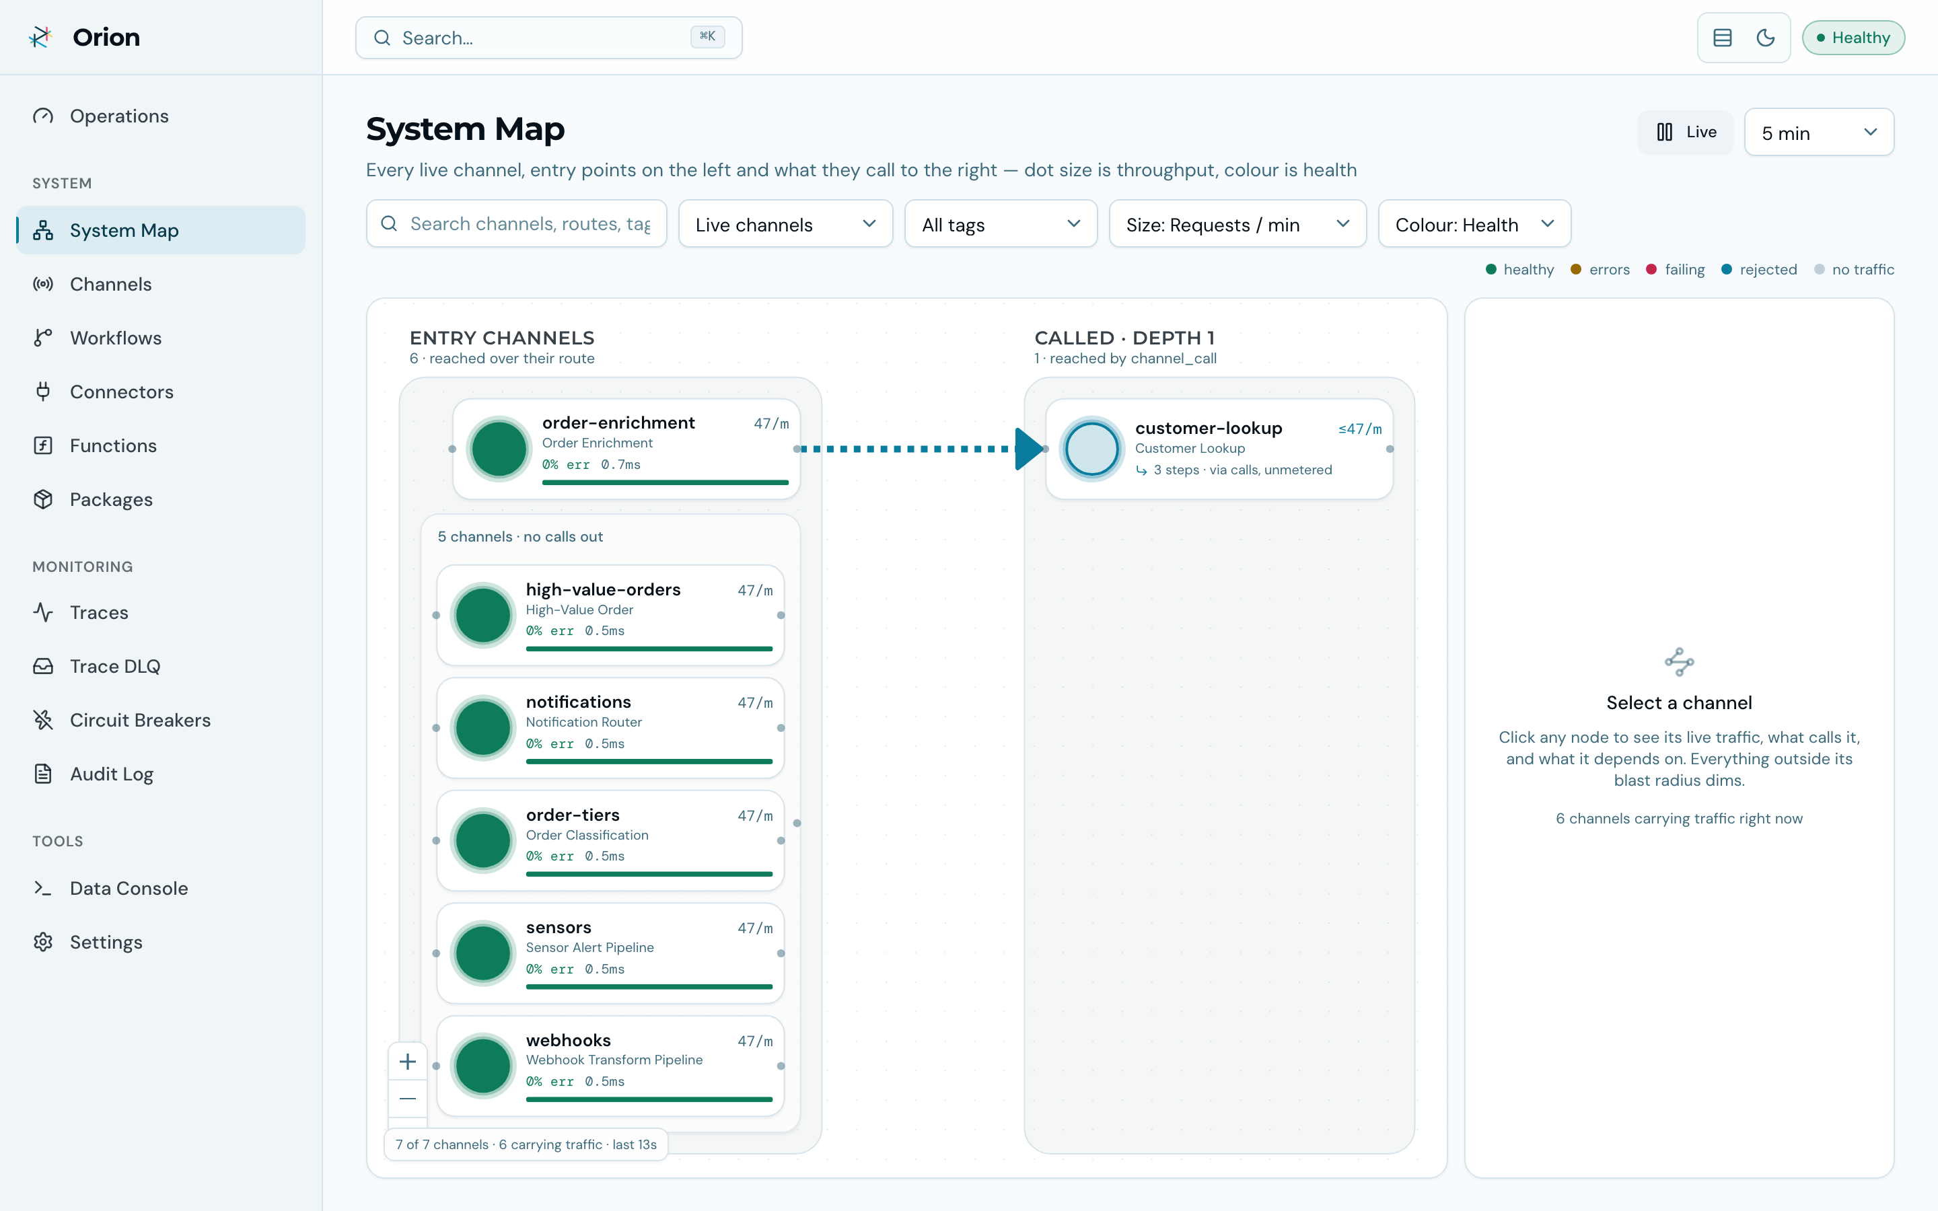Click '5 channels · no calls out' group label
Image resolution: width=1938 pixels, height=1211 pixels.
pos(519,537)
